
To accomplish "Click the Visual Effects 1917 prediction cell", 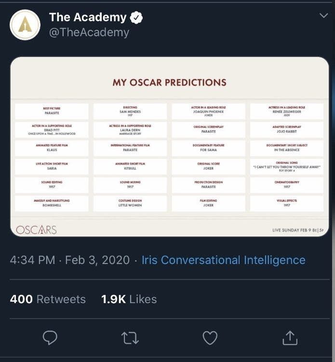I will tap(287, 203).
